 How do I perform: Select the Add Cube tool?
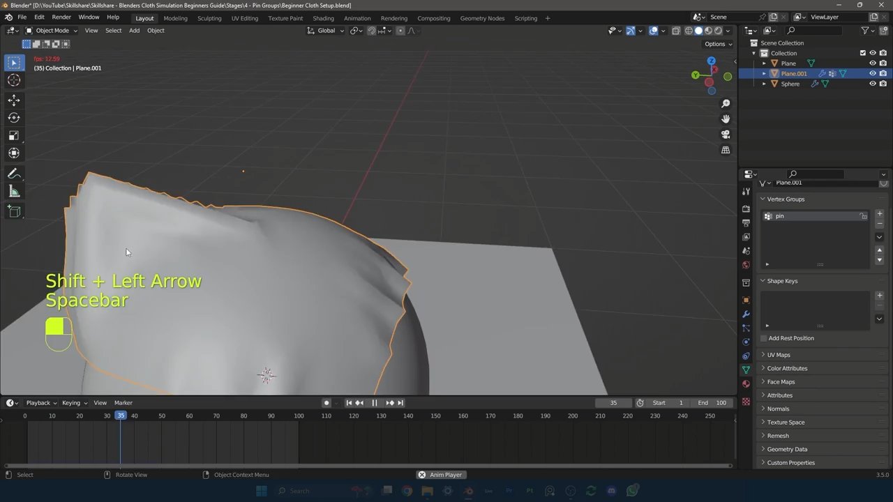(x=14, y=211)
